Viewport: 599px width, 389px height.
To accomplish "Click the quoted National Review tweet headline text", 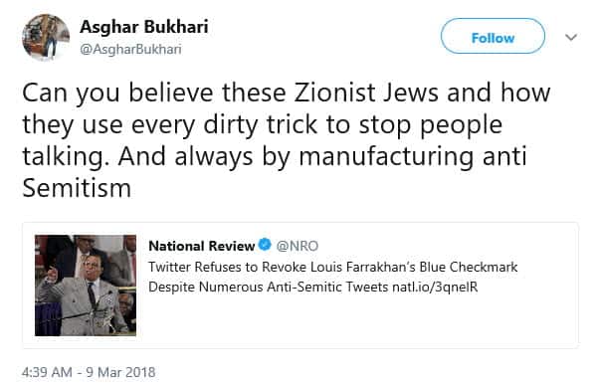I will click(x=332, y=277).
